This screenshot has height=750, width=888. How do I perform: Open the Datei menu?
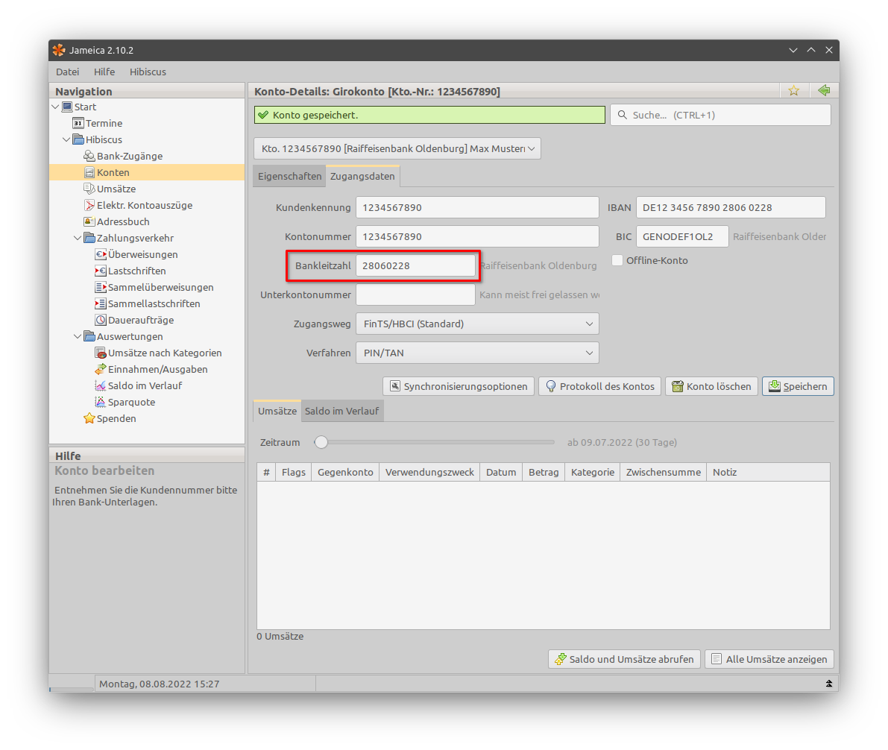[67, 72]
